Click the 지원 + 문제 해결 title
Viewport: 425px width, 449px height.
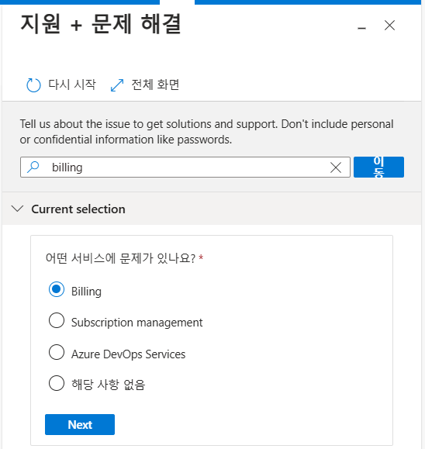pyautogui.click(x=101, y=24)
